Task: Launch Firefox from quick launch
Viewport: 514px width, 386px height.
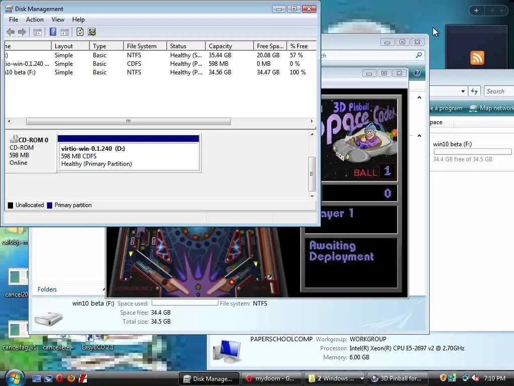Action: [71, 378]
